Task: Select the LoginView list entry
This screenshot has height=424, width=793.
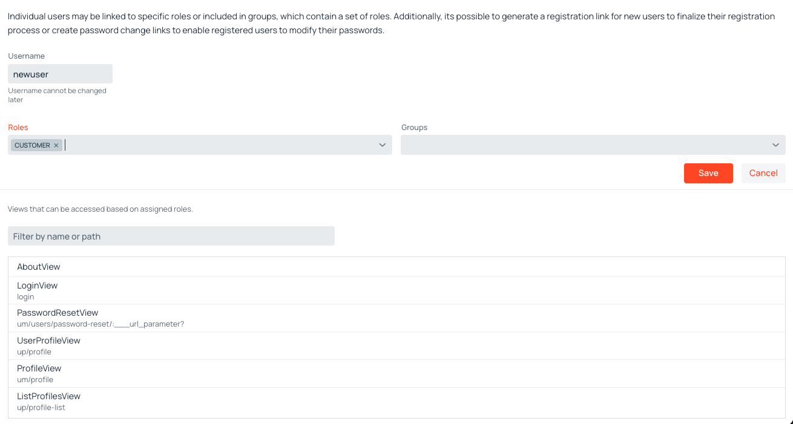Action: [396, 290]
